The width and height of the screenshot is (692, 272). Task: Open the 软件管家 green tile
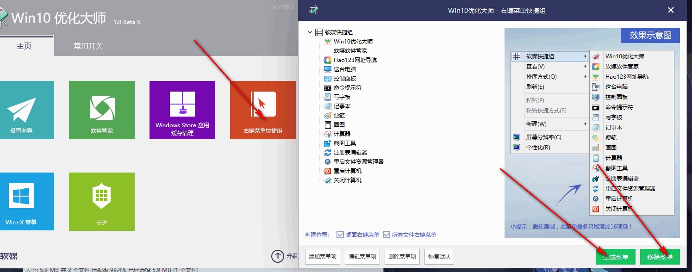102,110
